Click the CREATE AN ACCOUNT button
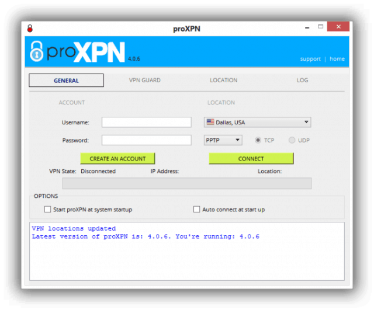 point(117,158)
